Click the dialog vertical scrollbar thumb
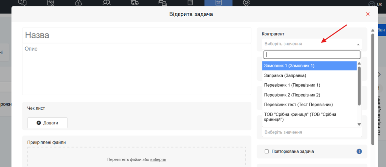 point(373,89)
